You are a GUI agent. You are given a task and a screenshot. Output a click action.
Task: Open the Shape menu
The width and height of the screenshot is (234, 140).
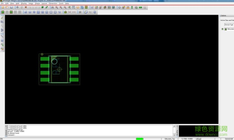37,3
